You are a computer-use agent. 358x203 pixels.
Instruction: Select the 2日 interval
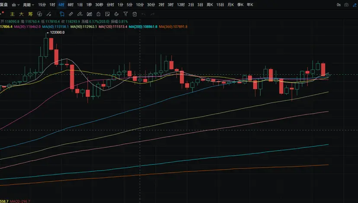[191, 5]
